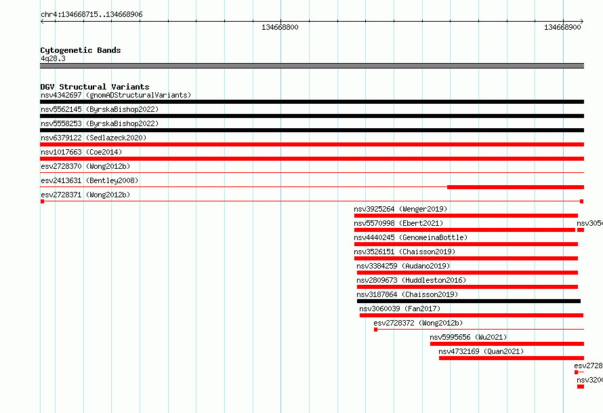Open esv2728372 Wong2012b variant label
Screen dimensions: 603x413
tap(418, 323)
